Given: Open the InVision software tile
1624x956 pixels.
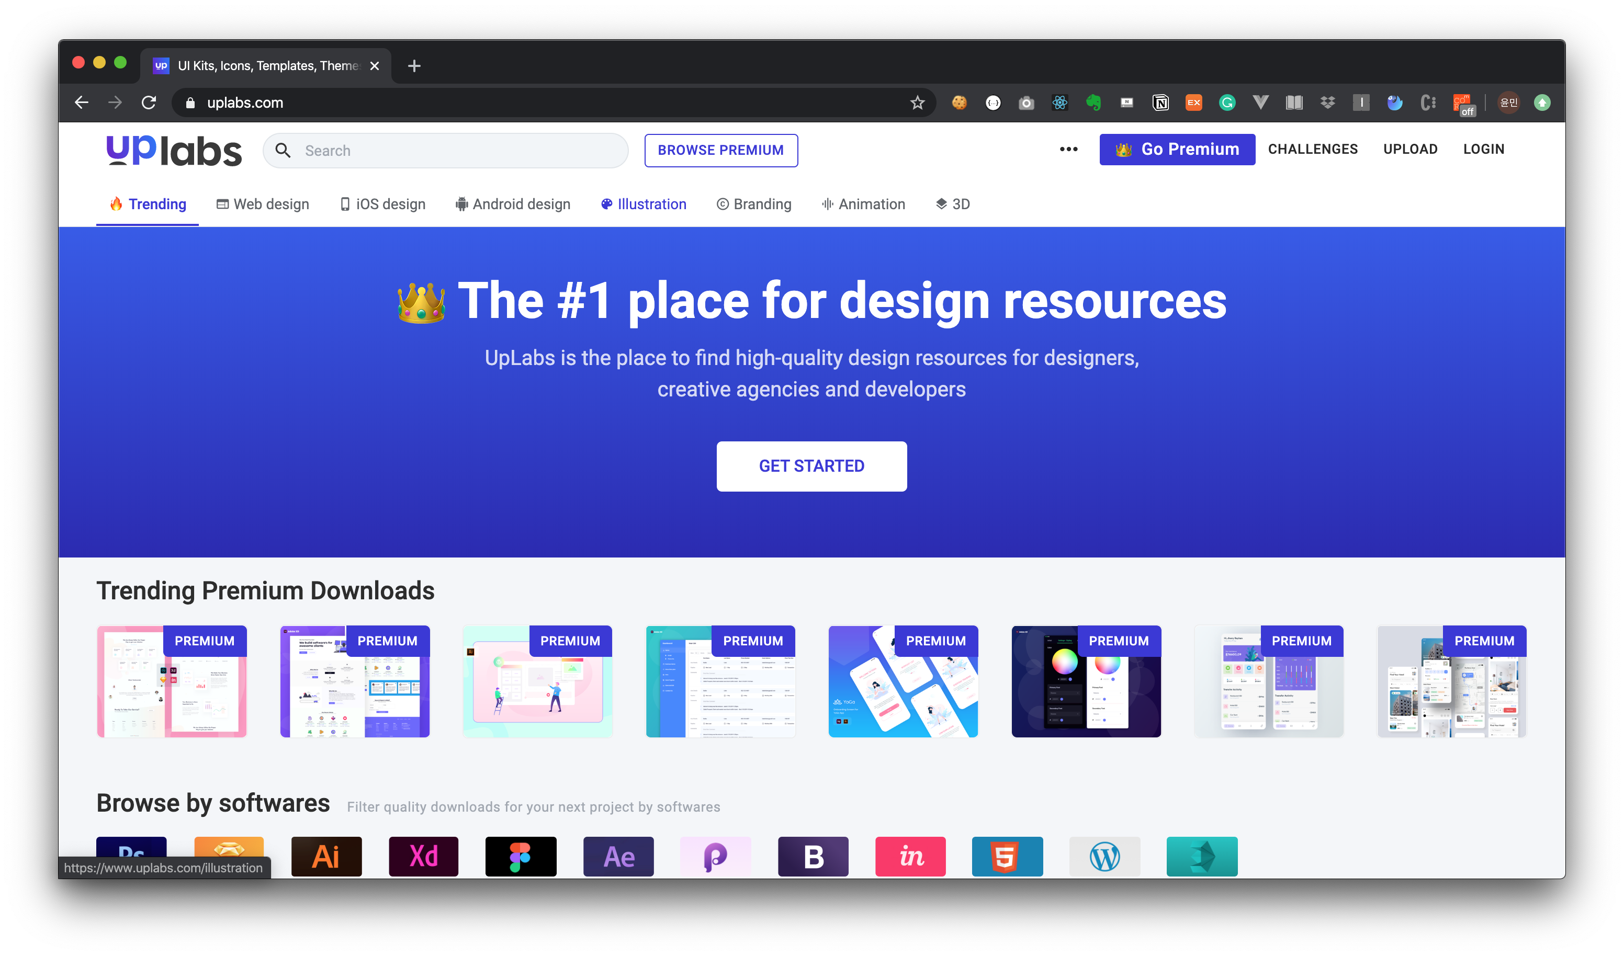Looking at the screenshot, I should (910, 856).
